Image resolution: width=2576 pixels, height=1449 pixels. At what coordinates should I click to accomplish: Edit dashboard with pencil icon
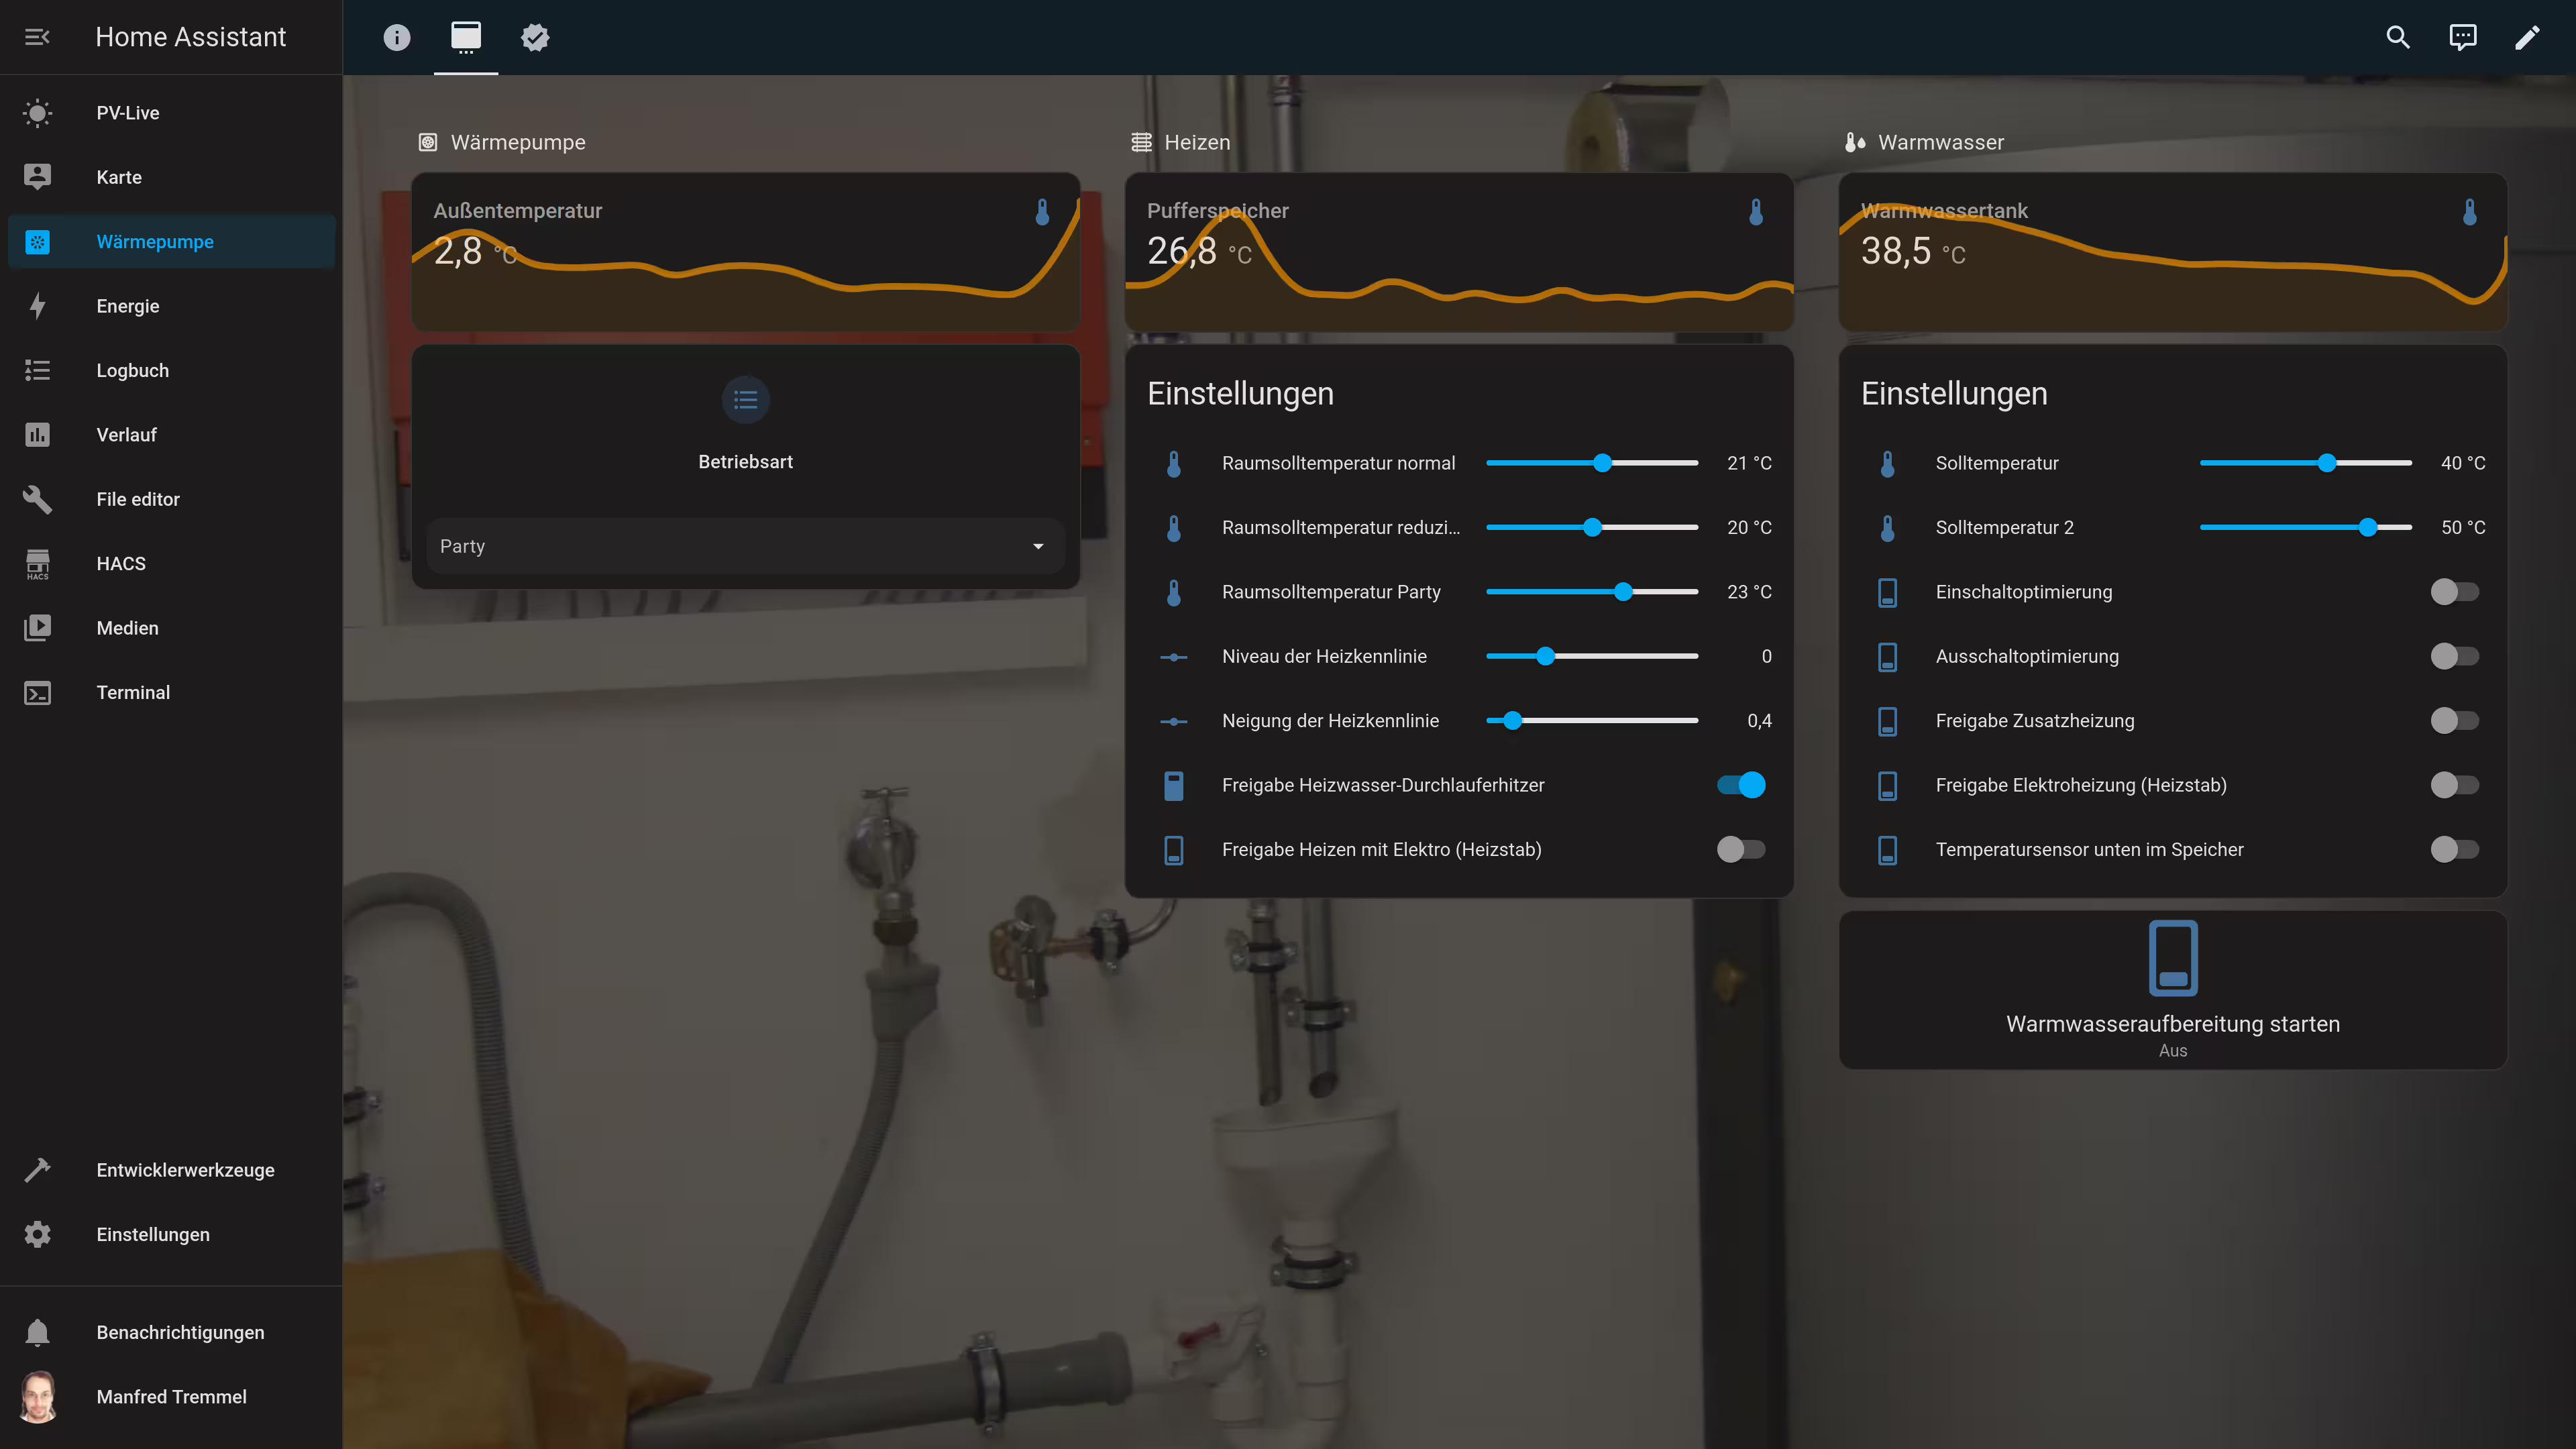coord(2527,37)
